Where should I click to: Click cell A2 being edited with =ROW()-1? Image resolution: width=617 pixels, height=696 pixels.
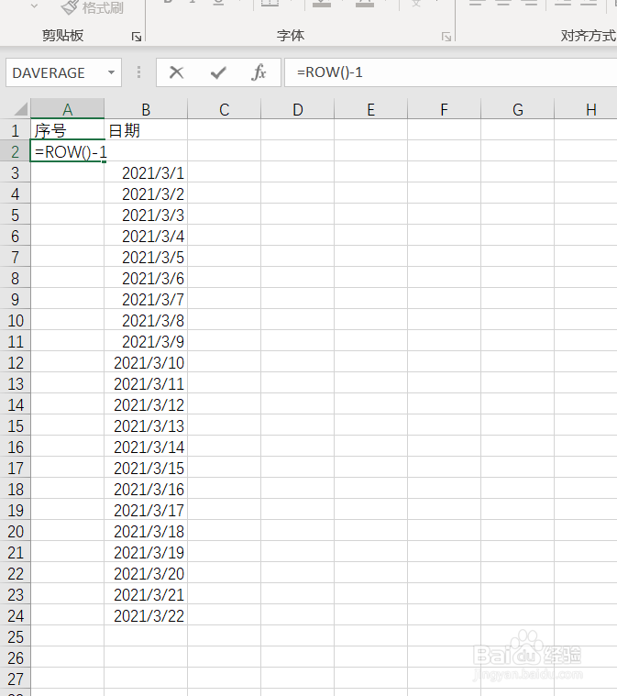point(68,152)
